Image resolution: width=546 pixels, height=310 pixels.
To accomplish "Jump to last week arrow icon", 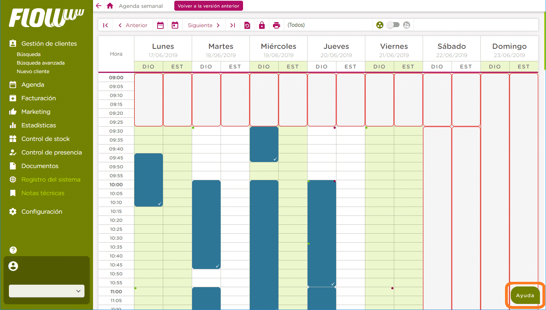I will coord(233,25).
